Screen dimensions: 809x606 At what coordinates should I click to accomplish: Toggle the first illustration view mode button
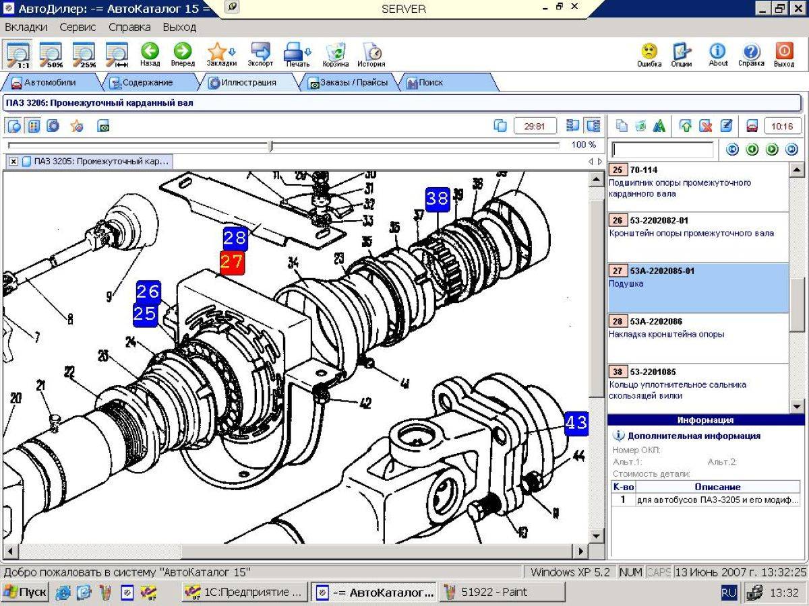14,126
